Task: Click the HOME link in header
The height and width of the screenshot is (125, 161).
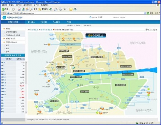Action: pyautogui.click(x=115, y=17)
